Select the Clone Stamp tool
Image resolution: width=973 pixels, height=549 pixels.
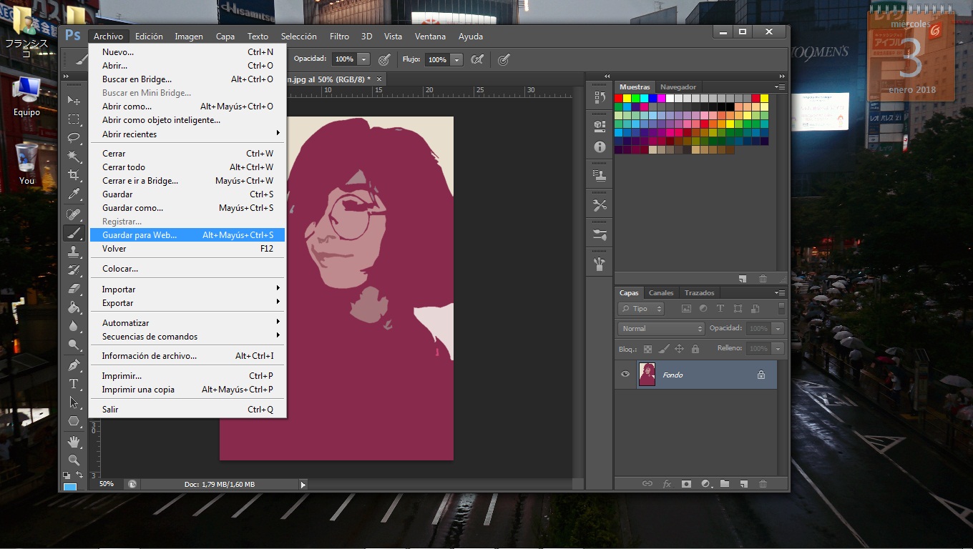(x=74, y=252)
